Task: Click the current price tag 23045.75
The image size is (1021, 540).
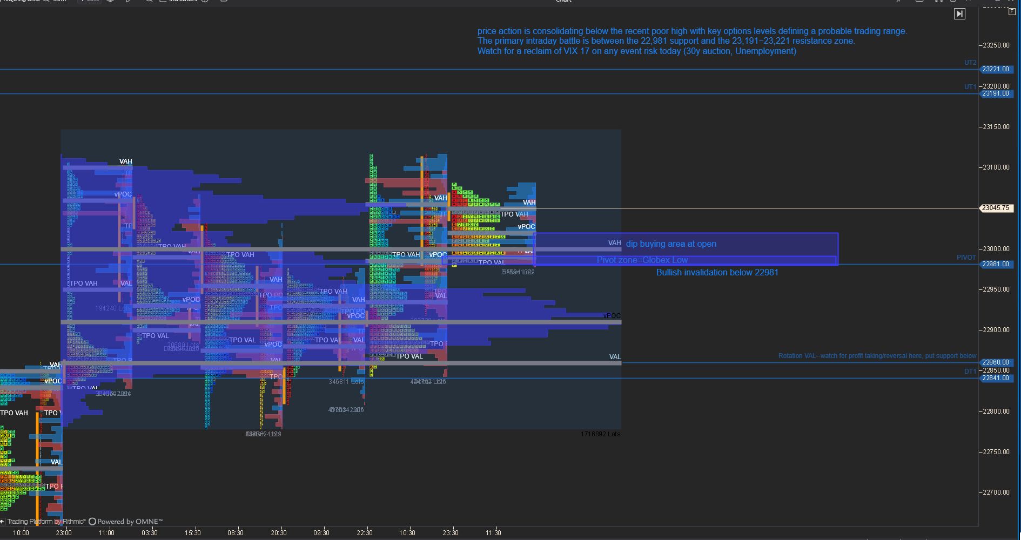Action: (x=996, y=208)
